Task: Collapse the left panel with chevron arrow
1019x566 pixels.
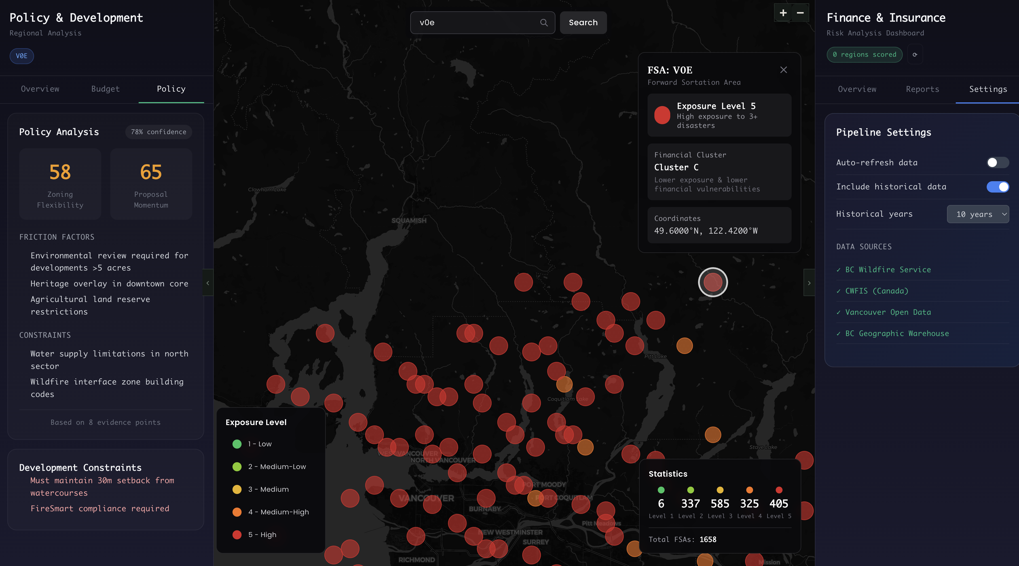Action: coord(208,283)
